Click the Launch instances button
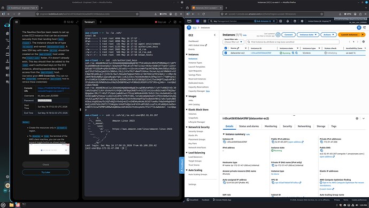This screenshot has width=369, height=208. tap(349, 35)
